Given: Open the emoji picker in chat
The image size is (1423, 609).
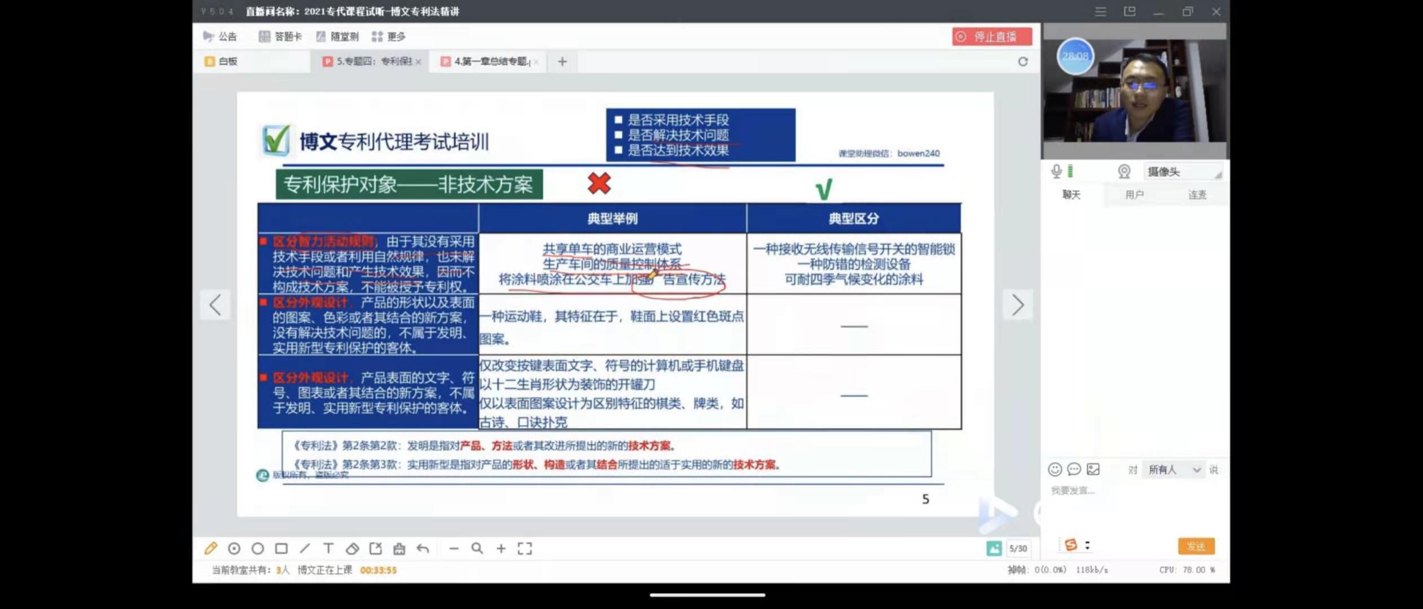Looking at the screenshot, I should tap(1055, 470).
